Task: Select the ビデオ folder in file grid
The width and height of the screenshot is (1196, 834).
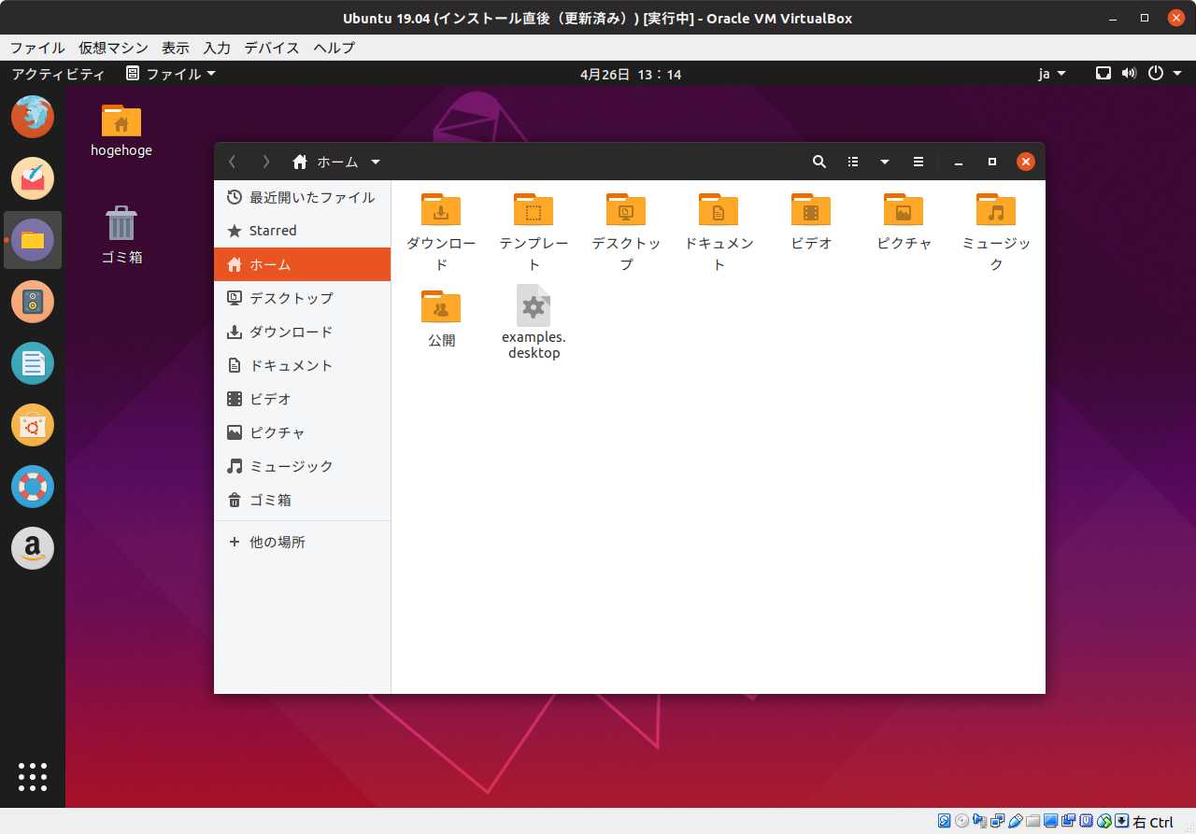Action: point(811,222)
